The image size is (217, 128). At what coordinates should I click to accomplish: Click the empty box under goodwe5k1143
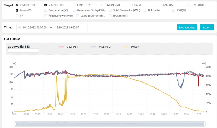(x=23, y=51)
